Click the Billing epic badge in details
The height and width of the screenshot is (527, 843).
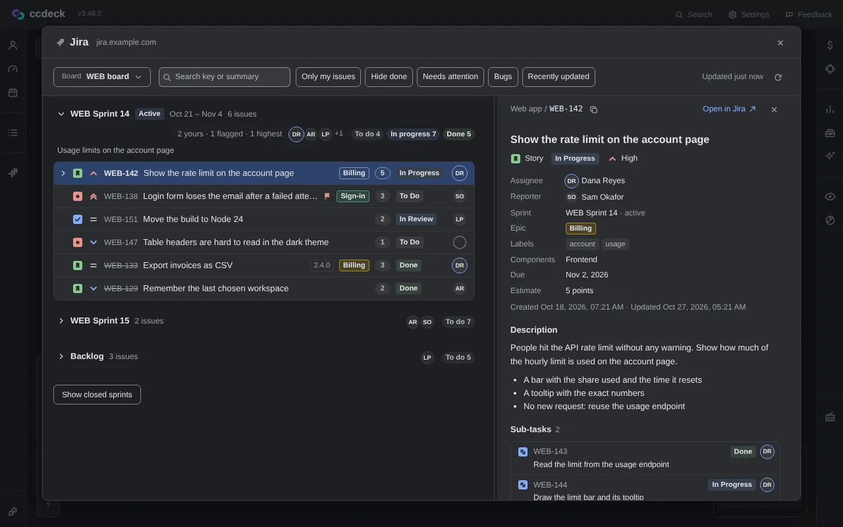[580, 229]
